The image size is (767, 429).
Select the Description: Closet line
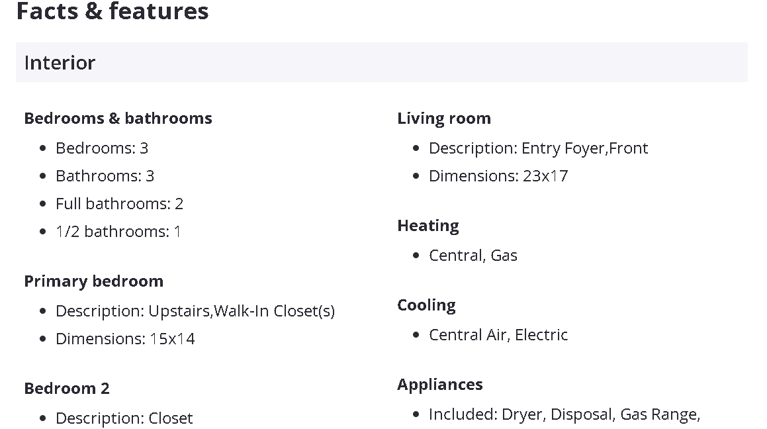coord(124,418)
